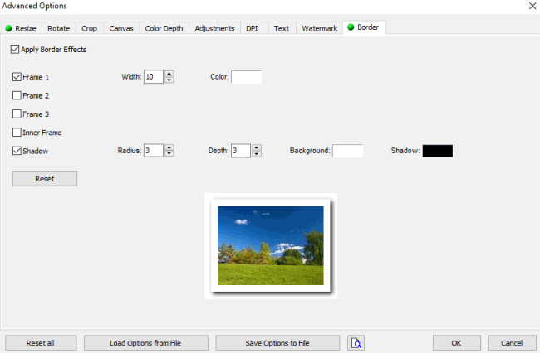Click Save Options to File
The width and height of the screenshot is (540, 353).
pyautogui.click(x=277, y=343)
